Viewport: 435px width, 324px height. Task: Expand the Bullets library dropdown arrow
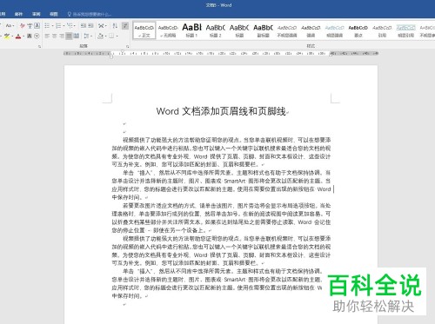point(52,26)
